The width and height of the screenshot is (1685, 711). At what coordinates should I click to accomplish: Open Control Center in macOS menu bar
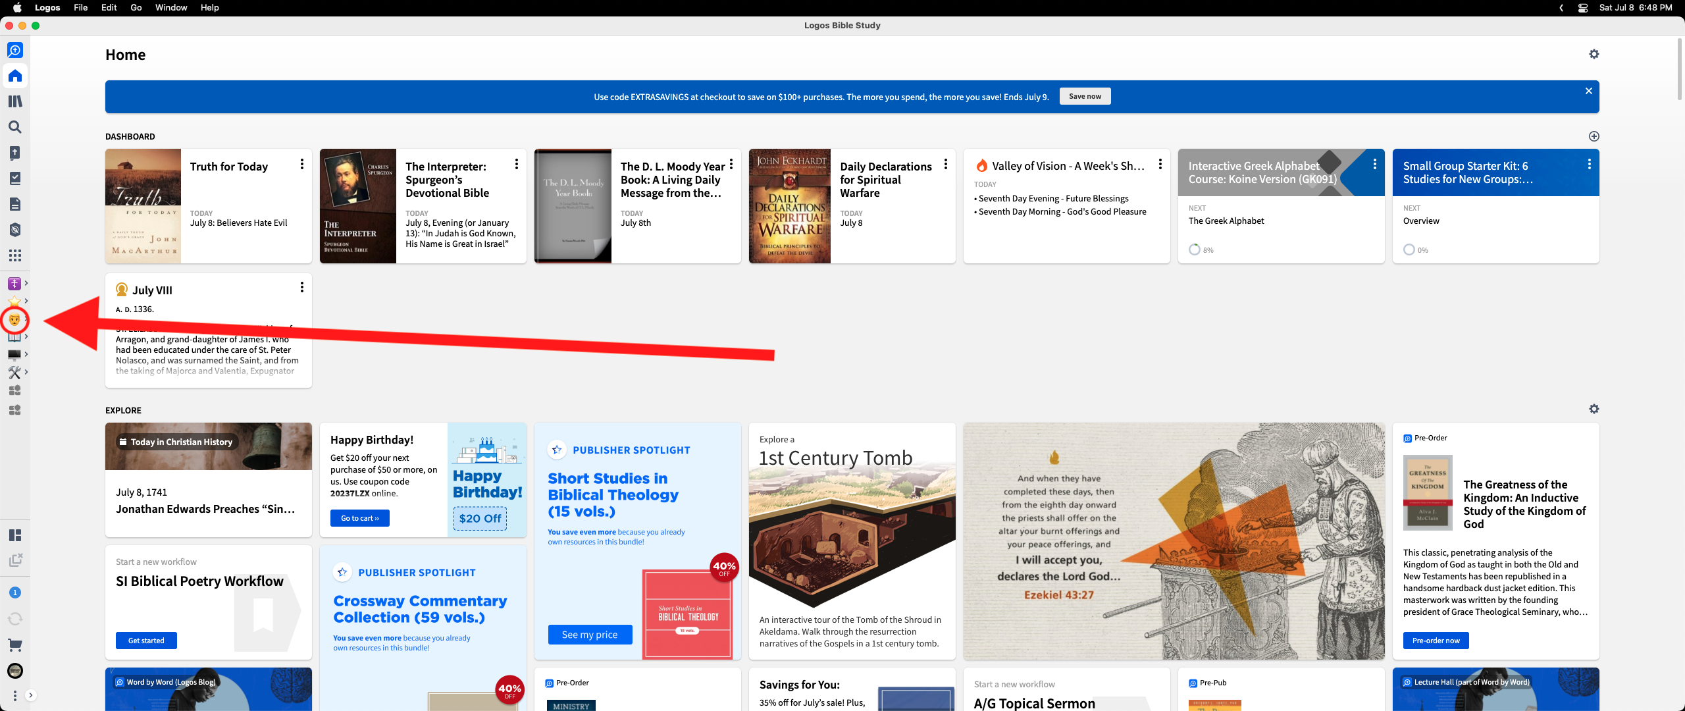pyautogui.click(x=1582, y=8)
